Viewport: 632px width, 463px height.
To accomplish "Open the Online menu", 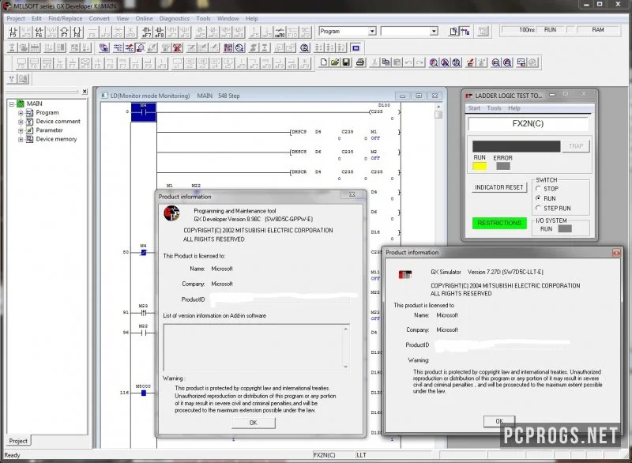I will 144,18.
